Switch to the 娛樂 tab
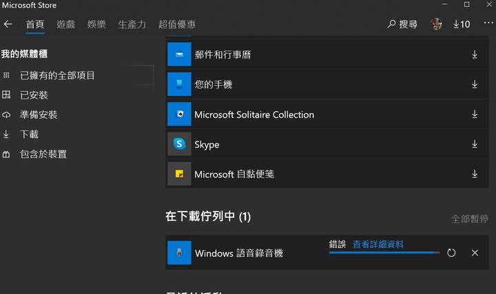This screenshot has height=294, width=496. coord(96,24)
